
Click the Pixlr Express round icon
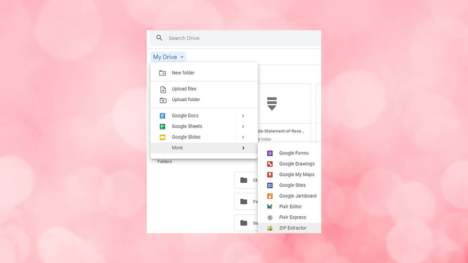(270, 218)
